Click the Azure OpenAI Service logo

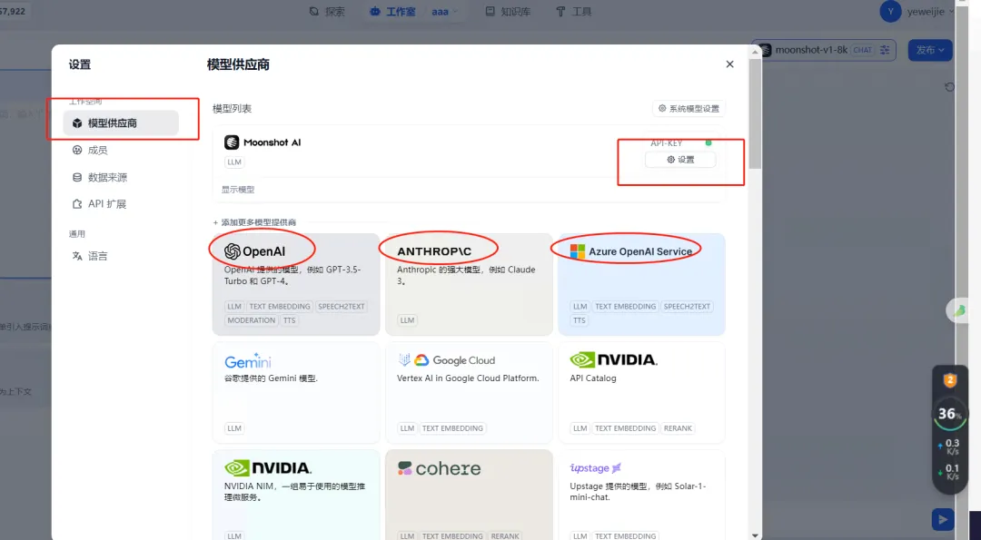point(631,251)
